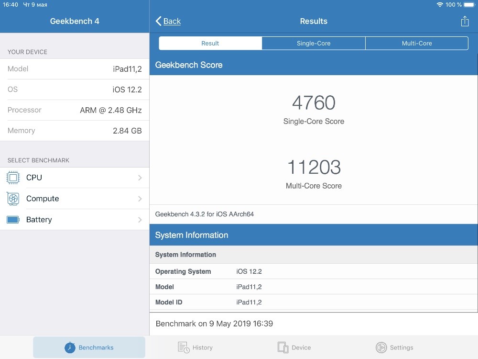Open the Settings tab in bottom bar
478x359 pixels.
pyautogui.click(x=394, y=348)
